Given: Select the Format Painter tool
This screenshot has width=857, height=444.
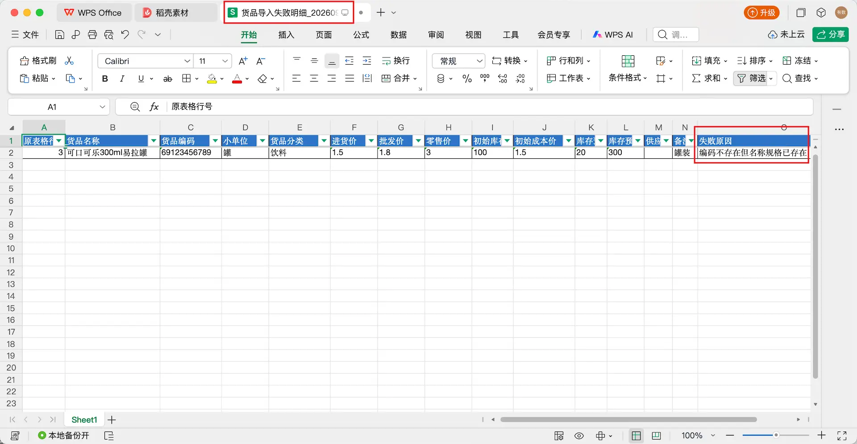Looking at the screenshot, I should [x=38, y=61].
